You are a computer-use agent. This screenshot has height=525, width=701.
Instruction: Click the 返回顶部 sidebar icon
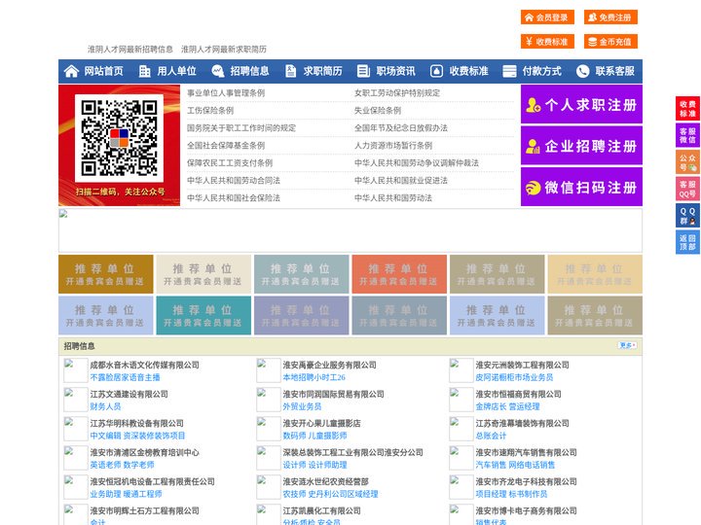687,242
